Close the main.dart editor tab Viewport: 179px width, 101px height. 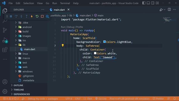point(68,10)
